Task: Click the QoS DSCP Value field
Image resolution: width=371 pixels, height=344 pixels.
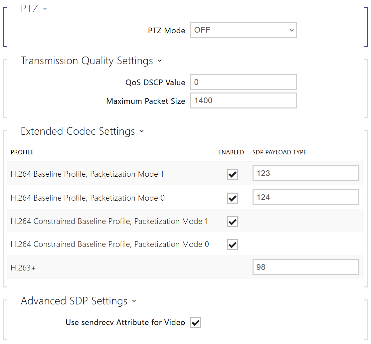Action: (x=243, y=82)
